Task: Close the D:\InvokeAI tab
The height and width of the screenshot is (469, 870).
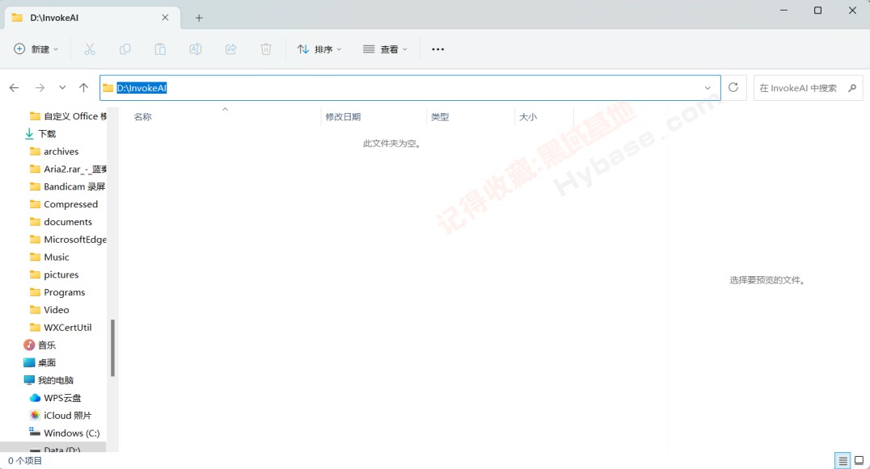Action: tap(165, 18)
